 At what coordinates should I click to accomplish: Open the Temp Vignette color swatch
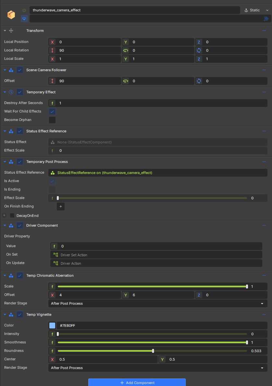[52, 326]
